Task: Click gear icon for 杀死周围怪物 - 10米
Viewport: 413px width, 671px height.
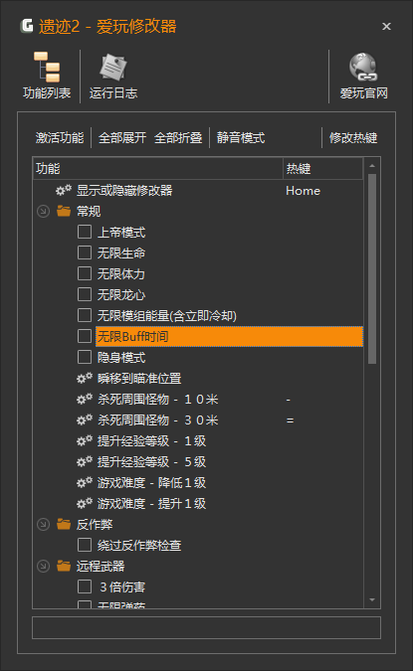Action: (84, 400)
